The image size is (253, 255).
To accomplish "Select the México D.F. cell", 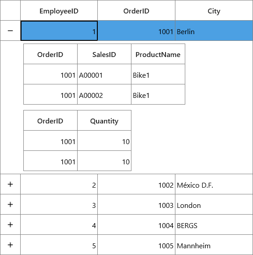I will pyautogui.click(x=214, y=184).
